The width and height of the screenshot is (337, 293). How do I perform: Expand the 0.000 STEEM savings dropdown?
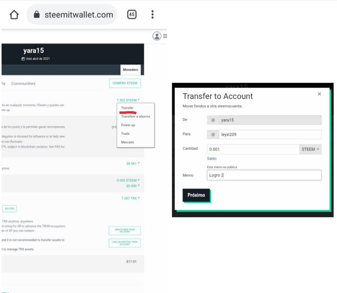point(128,180)
